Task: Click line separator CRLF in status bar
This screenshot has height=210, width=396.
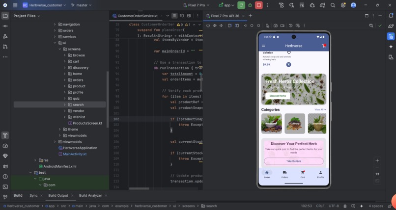Action: pyautogui.click(x=320, y=206)
